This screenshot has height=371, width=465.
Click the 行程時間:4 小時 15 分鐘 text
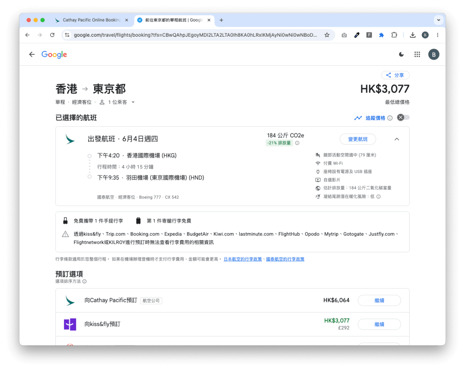pos(125,167)
